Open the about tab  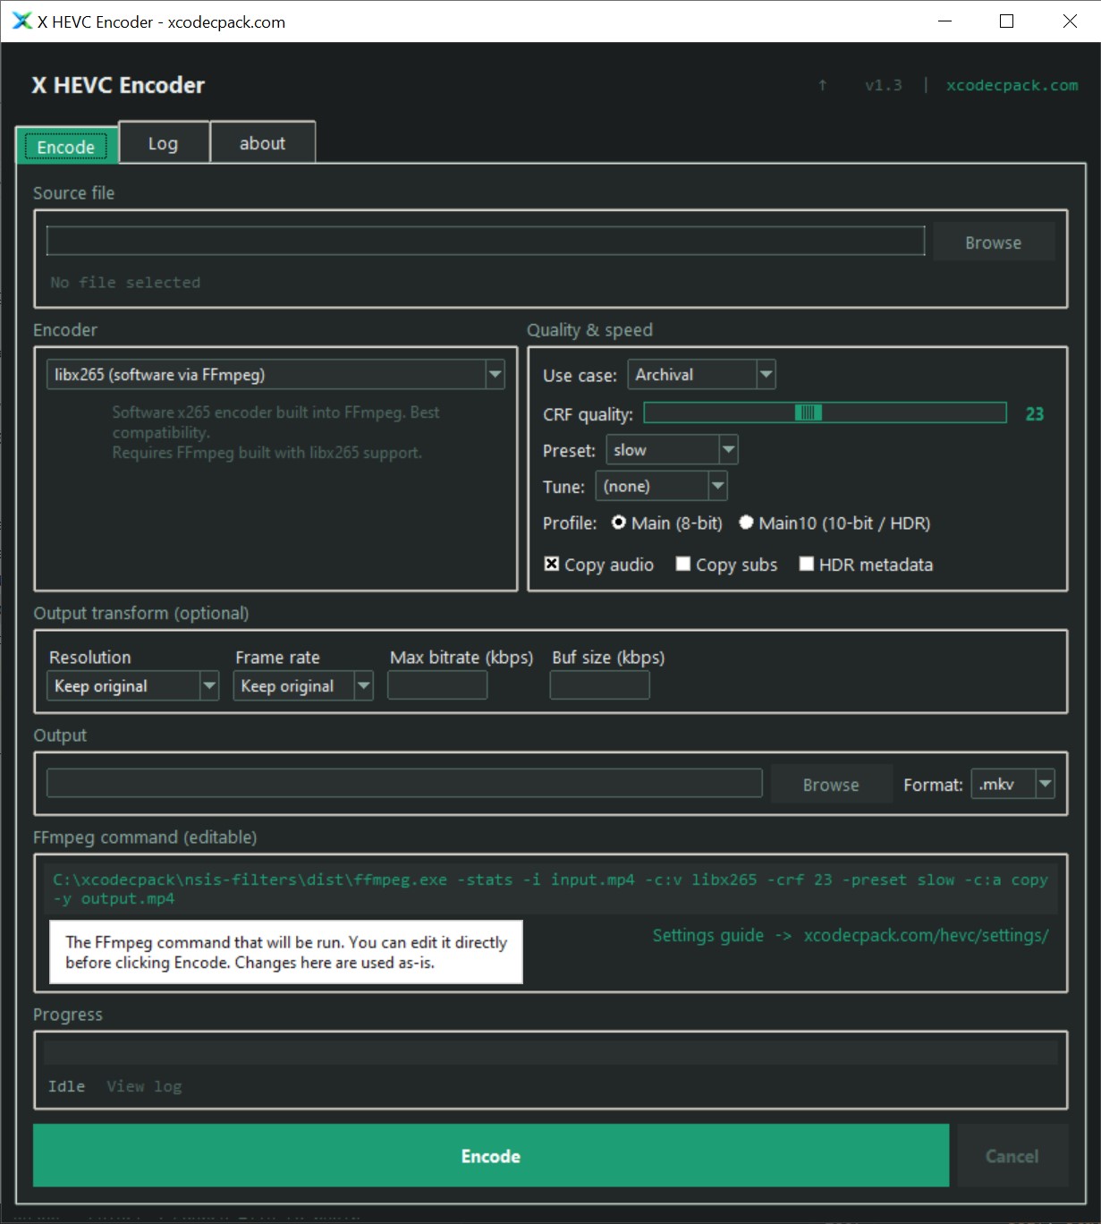pos(262,143)
